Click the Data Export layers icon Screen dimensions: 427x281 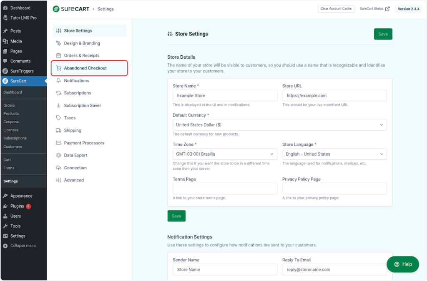coord(59,155)
